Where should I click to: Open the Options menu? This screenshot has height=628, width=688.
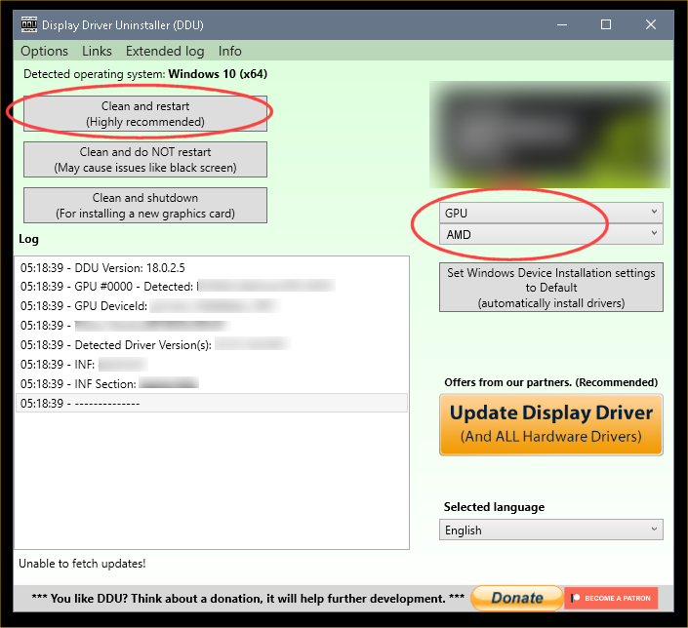coord(44,52)
